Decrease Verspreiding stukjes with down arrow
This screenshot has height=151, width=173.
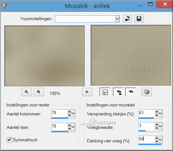tap(157, 115)
